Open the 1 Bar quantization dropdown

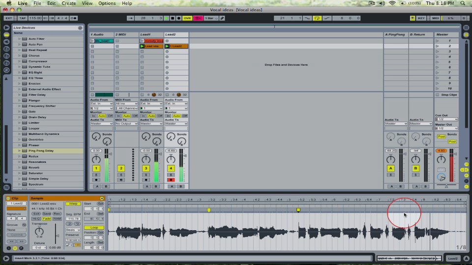pos(211,18)
